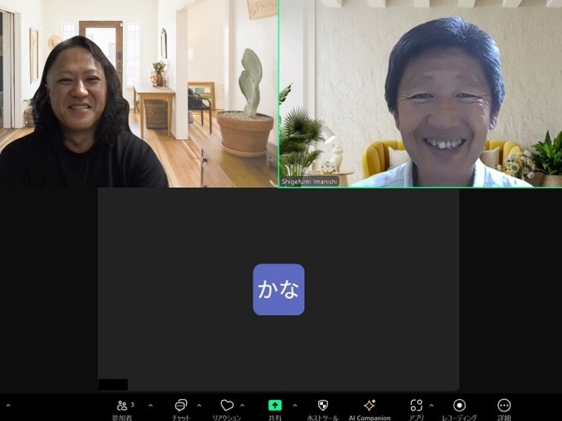Viewport: 562px width, 421px height.
Task: Open the participants (参加者) panel
Action: 122,406
